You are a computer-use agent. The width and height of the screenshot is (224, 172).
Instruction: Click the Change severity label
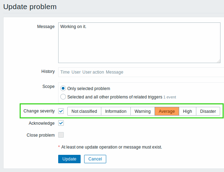click(x=39, y=111)
